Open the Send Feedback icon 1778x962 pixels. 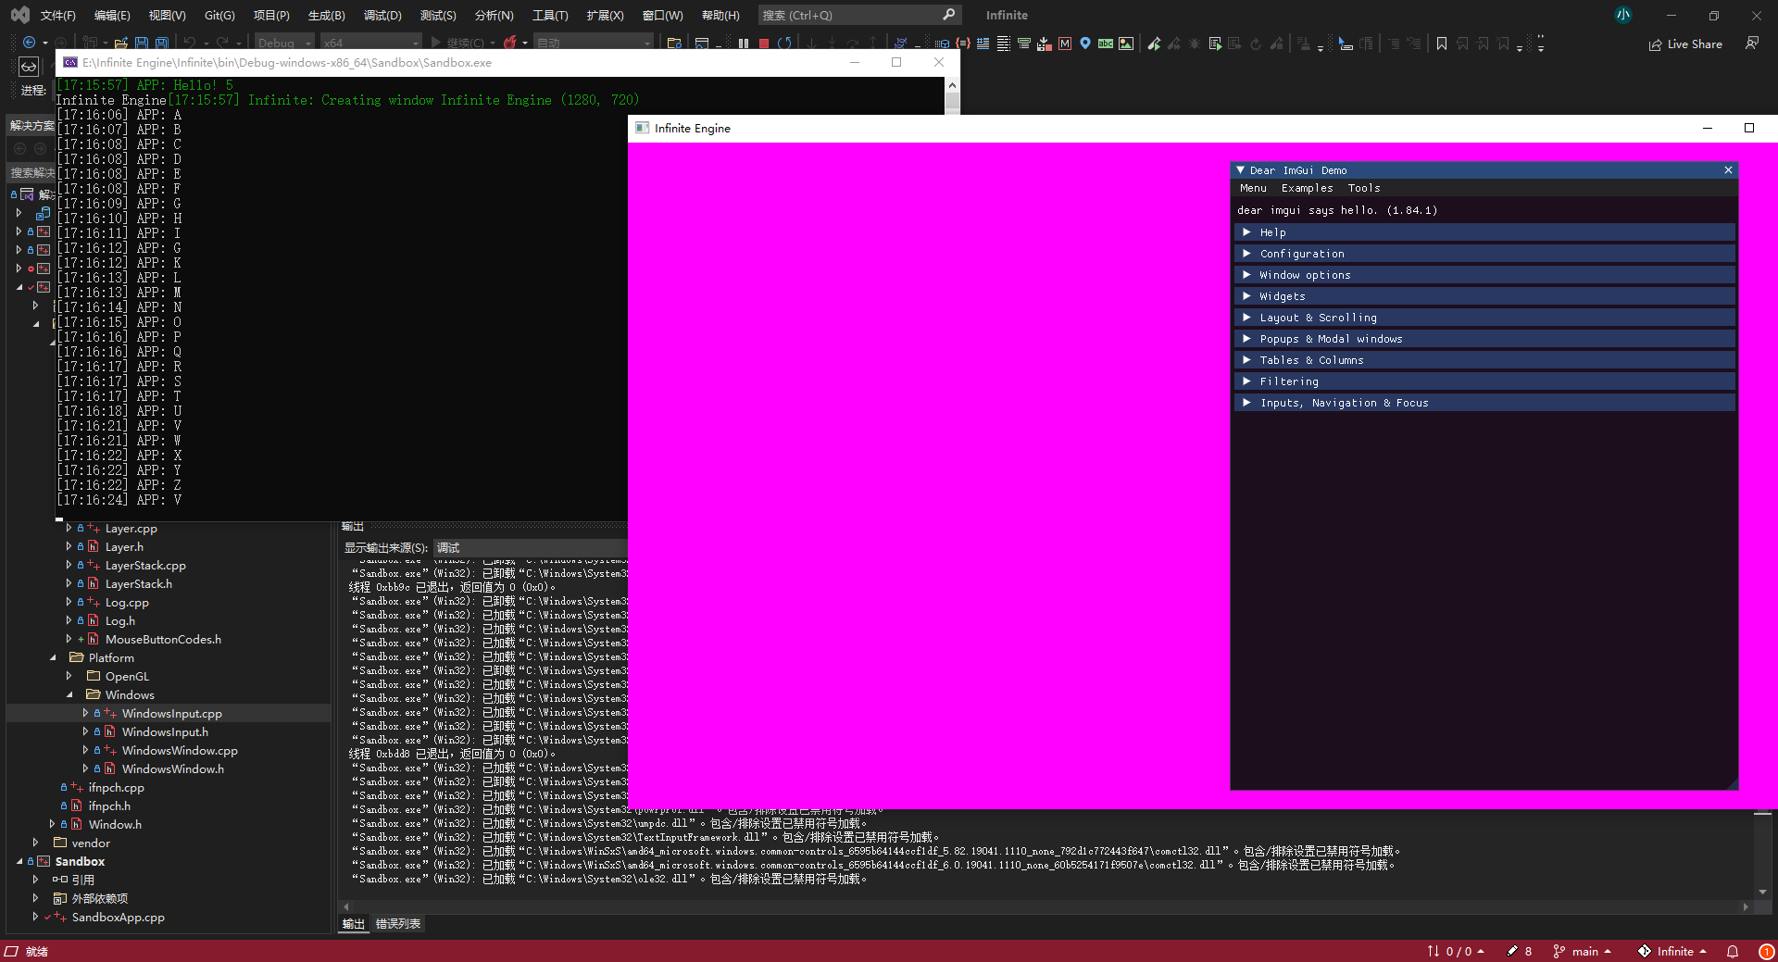click(1752, 44)
